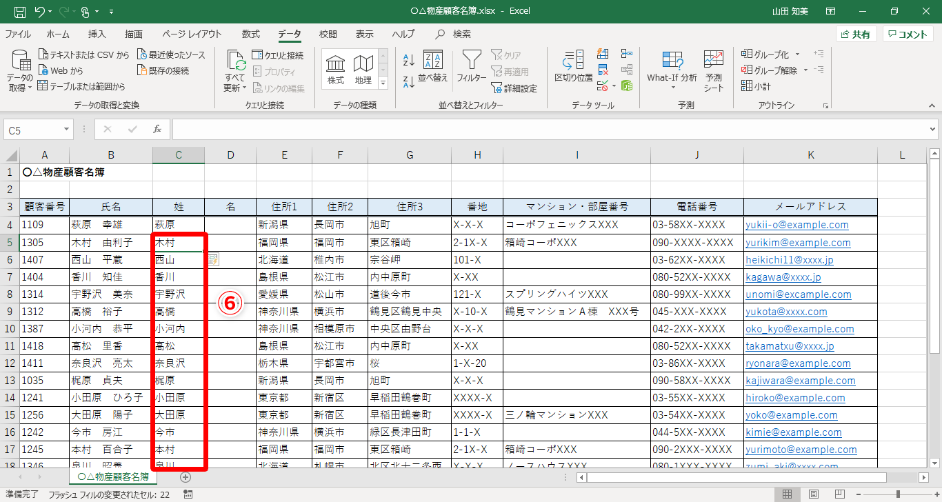Open email link heikichi11@xxxx.jp
The width and height of the screenshot is (942, 502).
(790, 260)
